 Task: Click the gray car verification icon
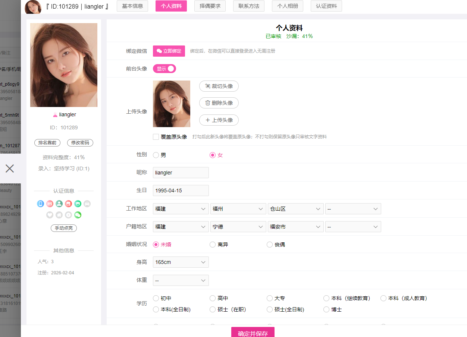[x=87, y=204]
